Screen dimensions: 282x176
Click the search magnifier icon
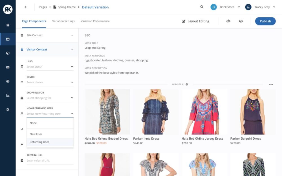[x=202, y=7]
